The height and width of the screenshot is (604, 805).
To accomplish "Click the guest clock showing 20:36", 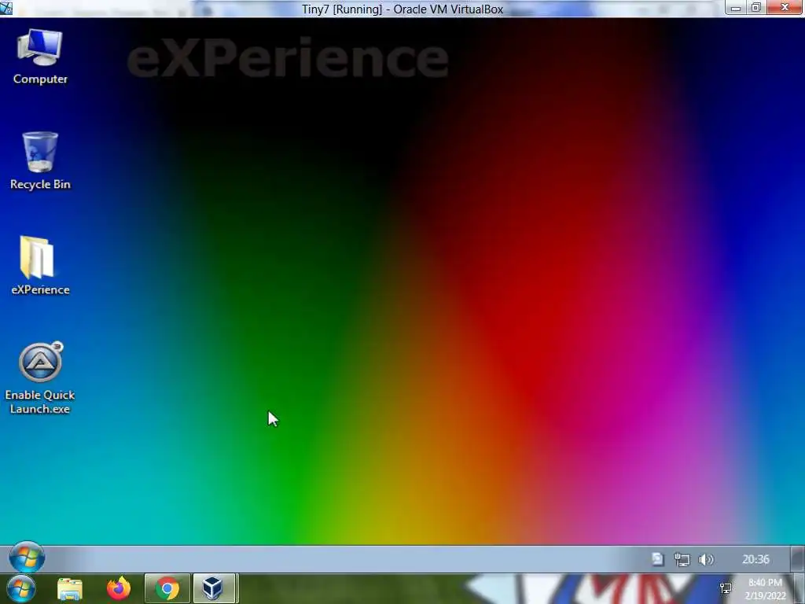I will (x=755, y=559).
